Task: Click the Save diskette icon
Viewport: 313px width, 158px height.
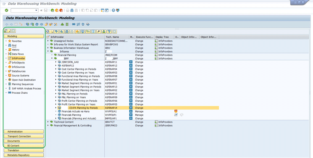Action: [46, 11]
